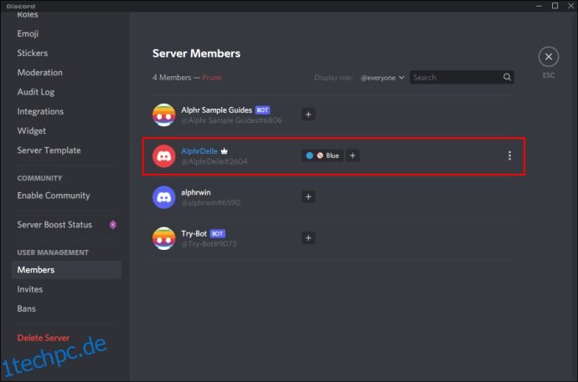This screenshot has height=382, width=578.
Task: Open the Audit Log
Action: click(36, 92)
